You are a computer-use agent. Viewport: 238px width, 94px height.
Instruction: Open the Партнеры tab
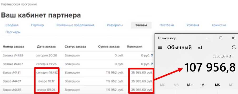[13, 32]
